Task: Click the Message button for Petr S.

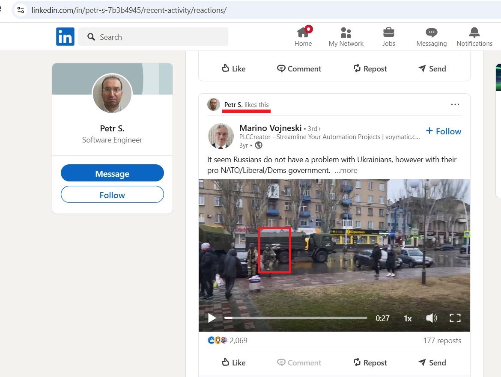Action: (x=112, y=173)
